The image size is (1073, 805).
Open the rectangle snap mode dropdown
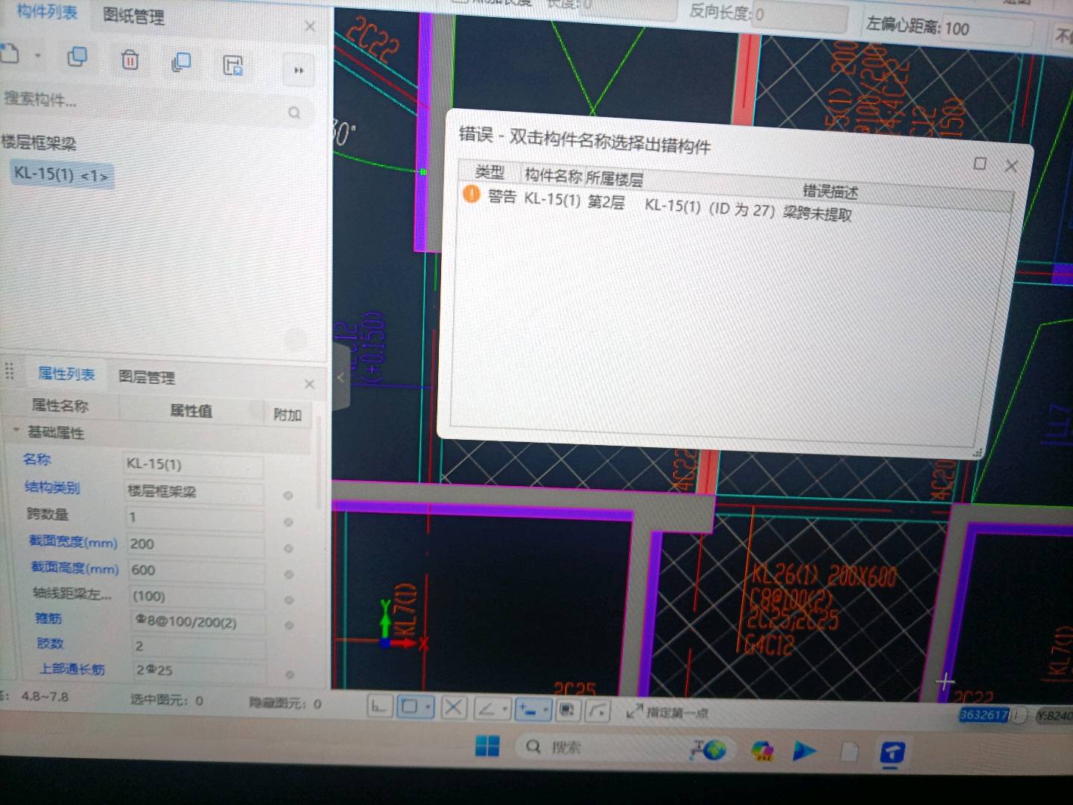(x=428, y=707)
